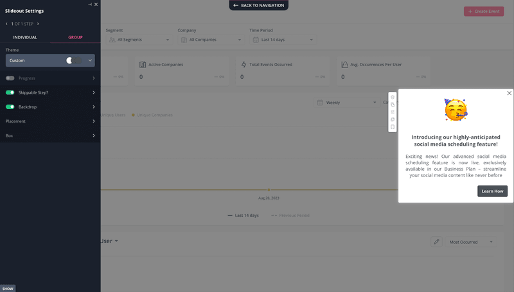Screen dimensions: 514x292
Task: Click the trash icon in slideout toolbar
Action: pos(393,97)
